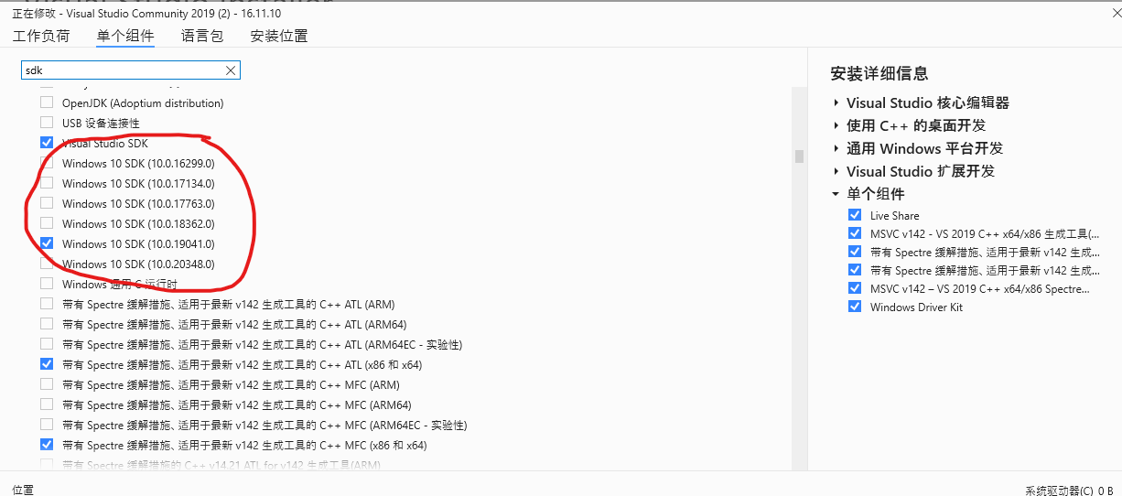Uncheck Live Share in installation details
This screenshot has width=1122, height=496.
click(x=855, y=215)
